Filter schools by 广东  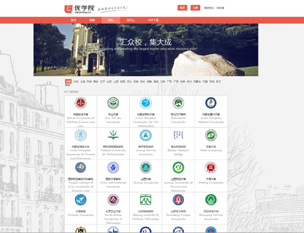169,82
